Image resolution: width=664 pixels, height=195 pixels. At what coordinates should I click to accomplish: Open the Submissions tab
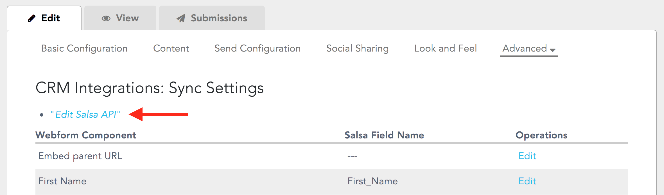pyautogui.click(x=212, y=18)
